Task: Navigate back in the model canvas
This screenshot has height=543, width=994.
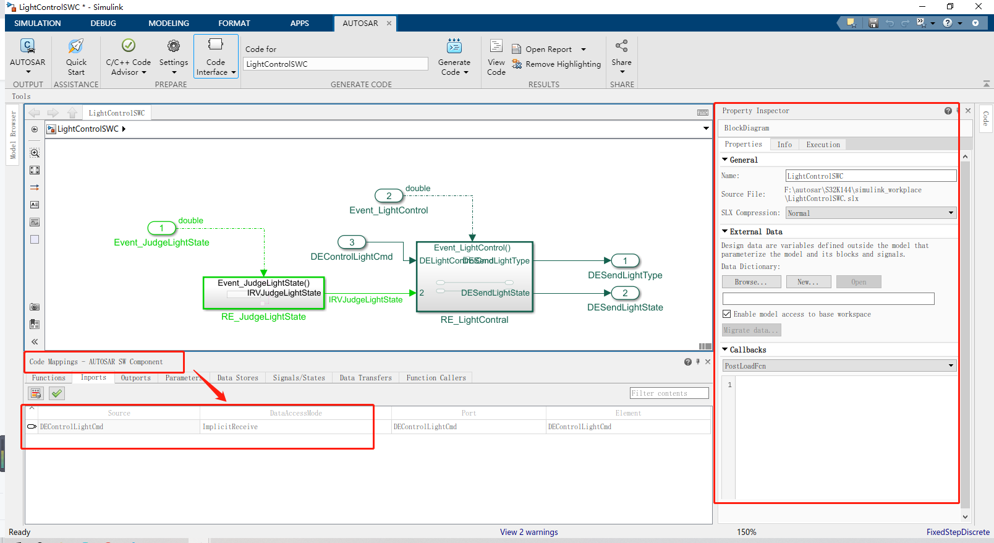Action: click(35, 113)
